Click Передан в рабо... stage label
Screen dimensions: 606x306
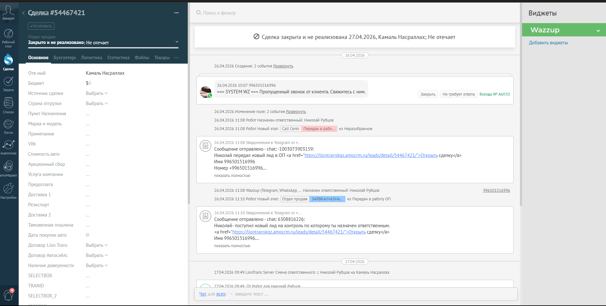[x=319, y=129]
